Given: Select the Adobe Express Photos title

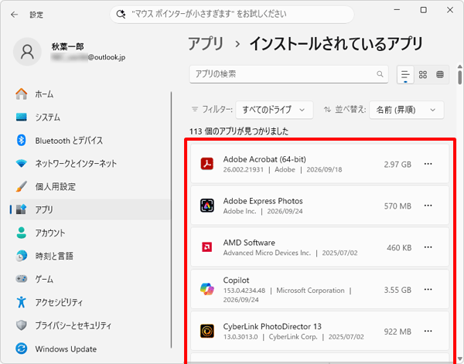Looking at the screenshot, I should [x=263, y=201].
